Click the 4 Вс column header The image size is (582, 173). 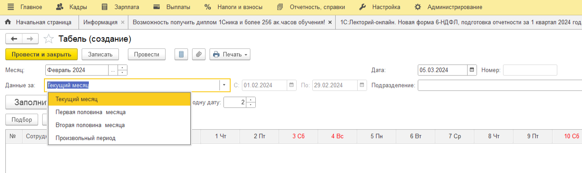click(x=337, y=136)
